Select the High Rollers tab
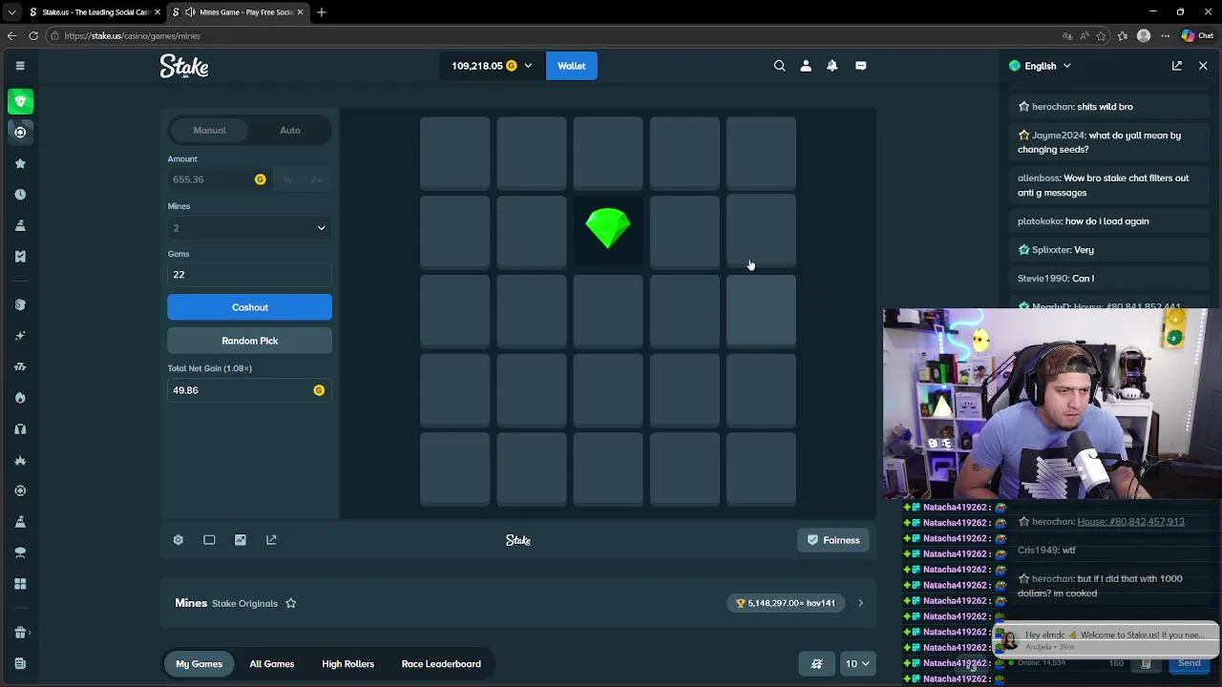This screenshot has width=1222, height=687. (x=348, y=664)
